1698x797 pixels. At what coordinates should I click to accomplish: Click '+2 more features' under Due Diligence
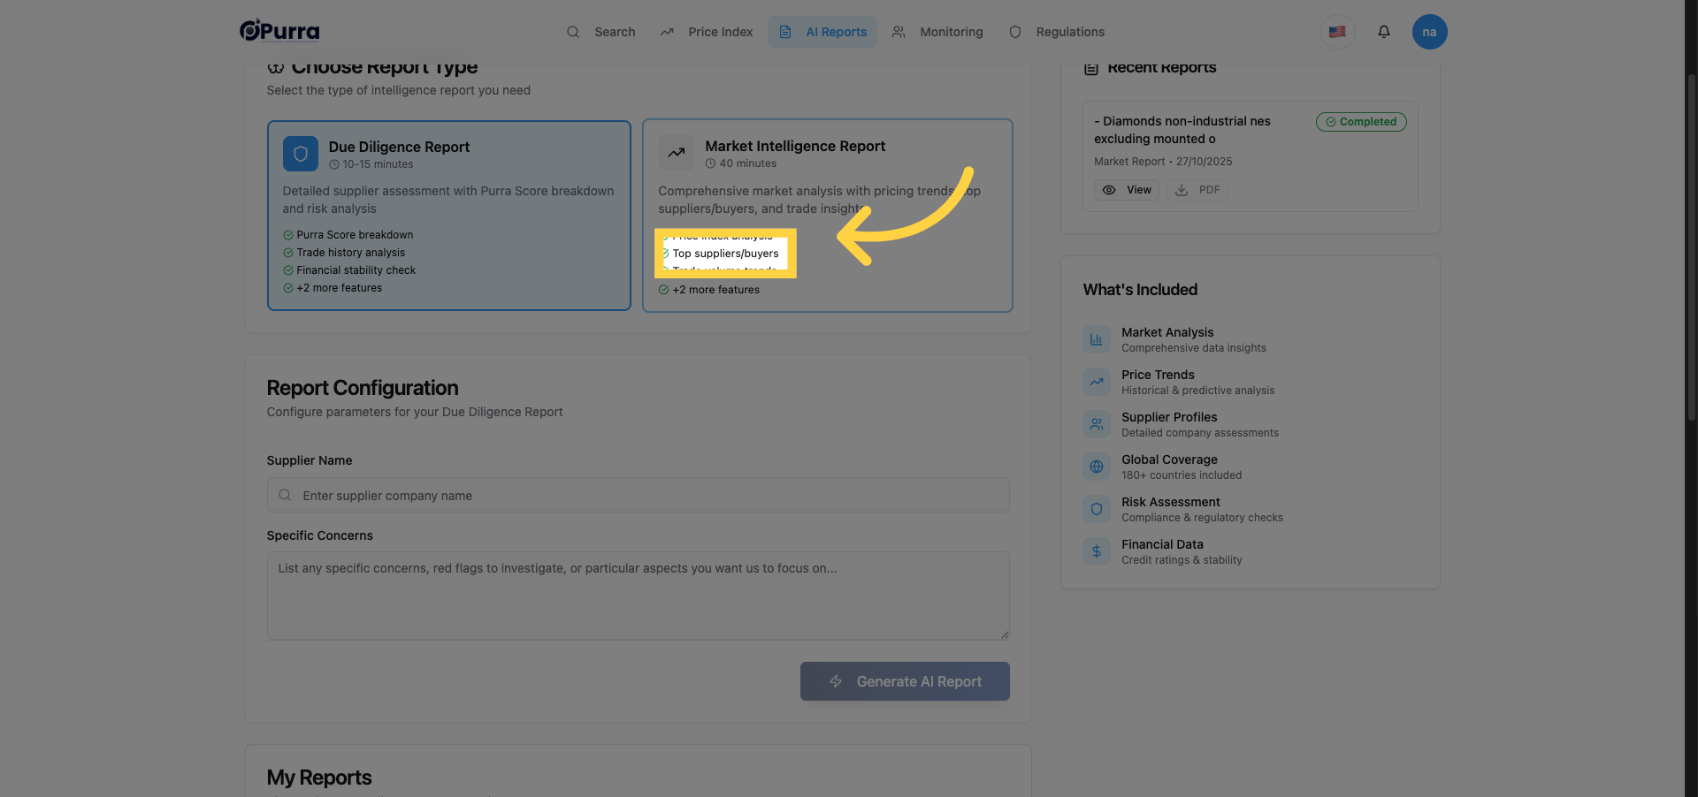tap(340, 288)
